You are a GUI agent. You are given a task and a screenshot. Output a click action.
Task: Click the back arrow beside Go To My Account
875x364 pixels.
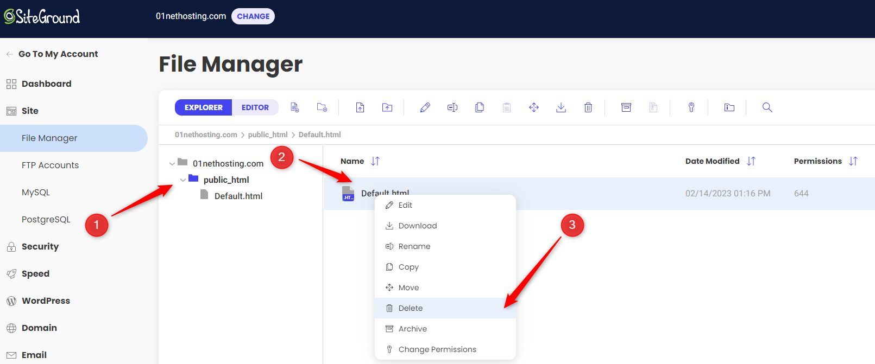pyautogui.click(x=9, y=54)
